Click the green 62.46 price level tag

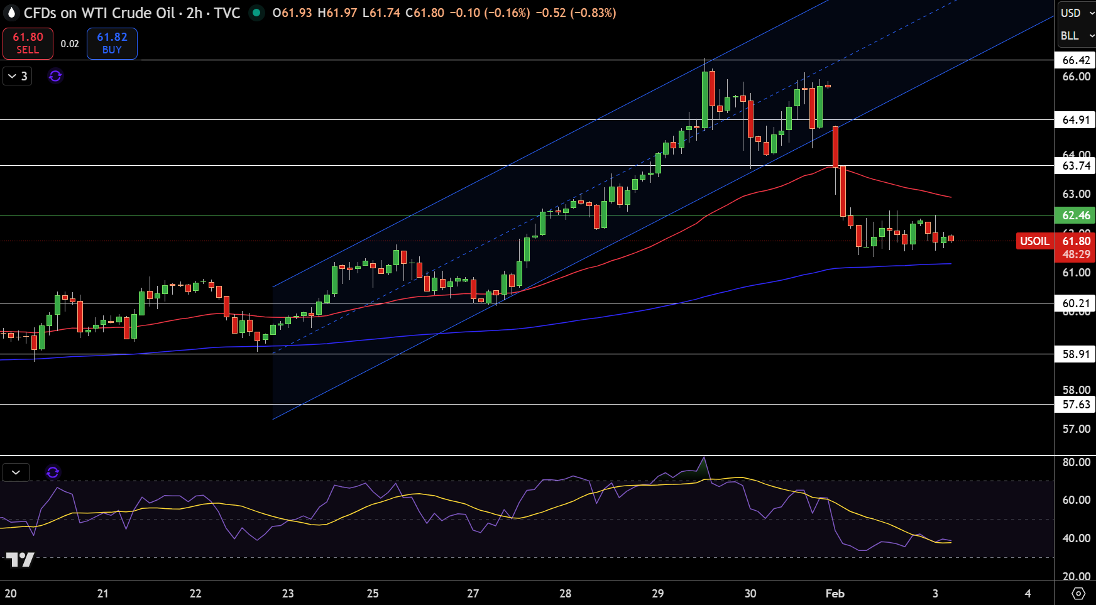(1076, 215)
